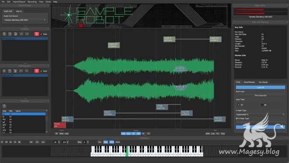Image resolution: width=289 pixels, height=163 pixels.
Task: Click the Step button above the keyboard
Action: 79,142
